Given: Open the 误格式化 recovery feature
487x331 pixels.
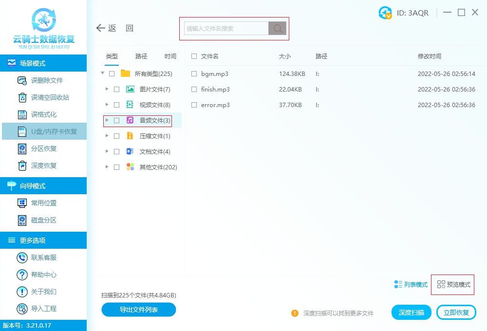Looking at the screenshot, I should [44, 114].
